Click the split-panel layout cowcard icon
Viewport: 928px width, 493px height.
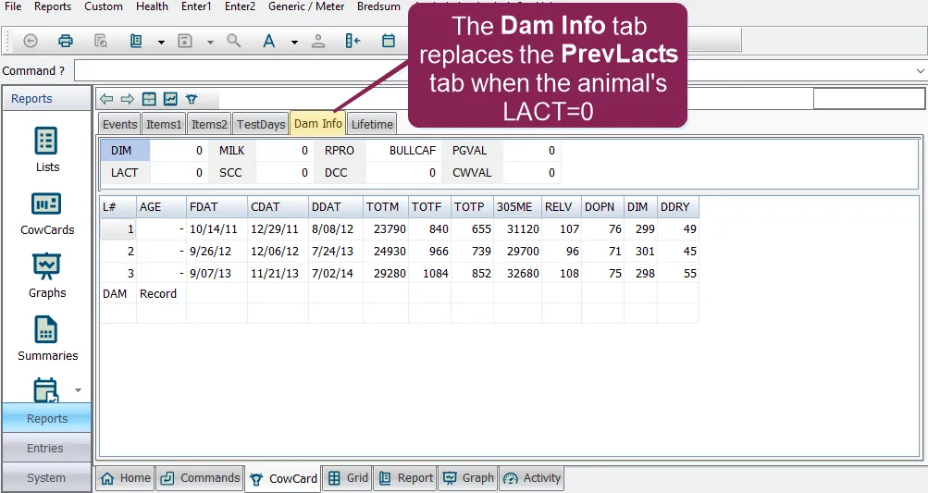click(x=149, y=99)
